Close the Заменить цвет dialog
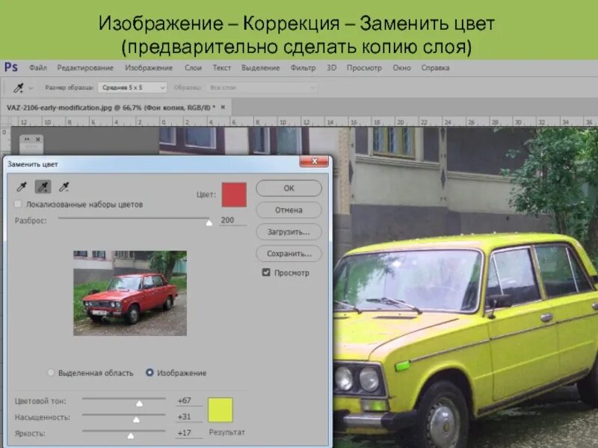Viewport: 598px width, 448px height. point(314,161)
